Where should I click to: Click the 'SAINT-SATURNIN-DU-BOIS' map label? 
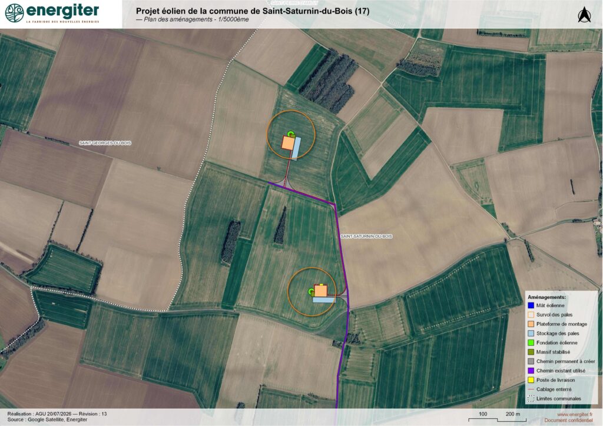click(366, 236)
